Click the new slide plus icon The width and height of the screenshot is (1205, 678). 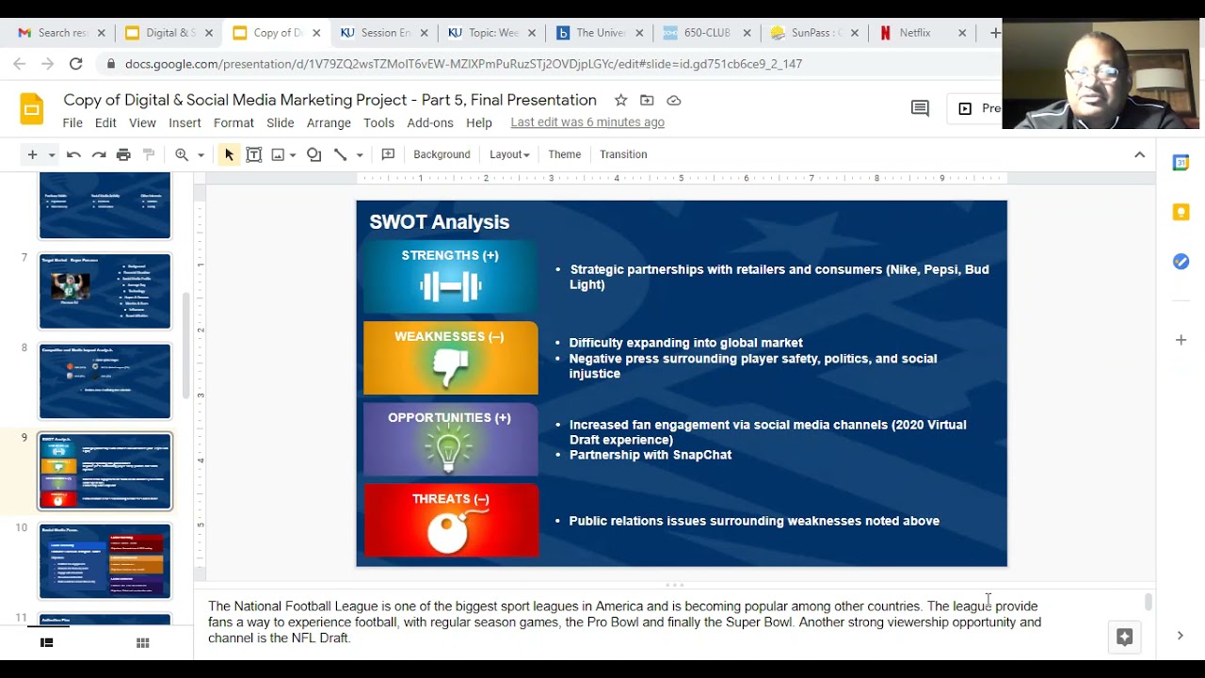(x=32, y=154)
